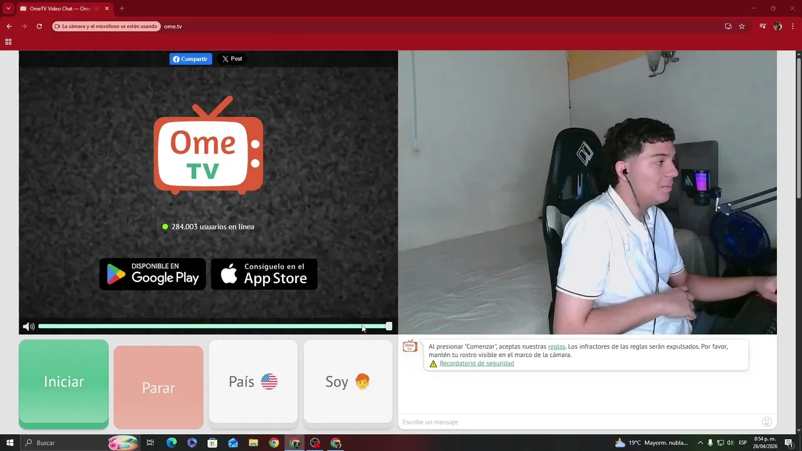Click the microphone icon in system tray

click(x=711, y=443)
